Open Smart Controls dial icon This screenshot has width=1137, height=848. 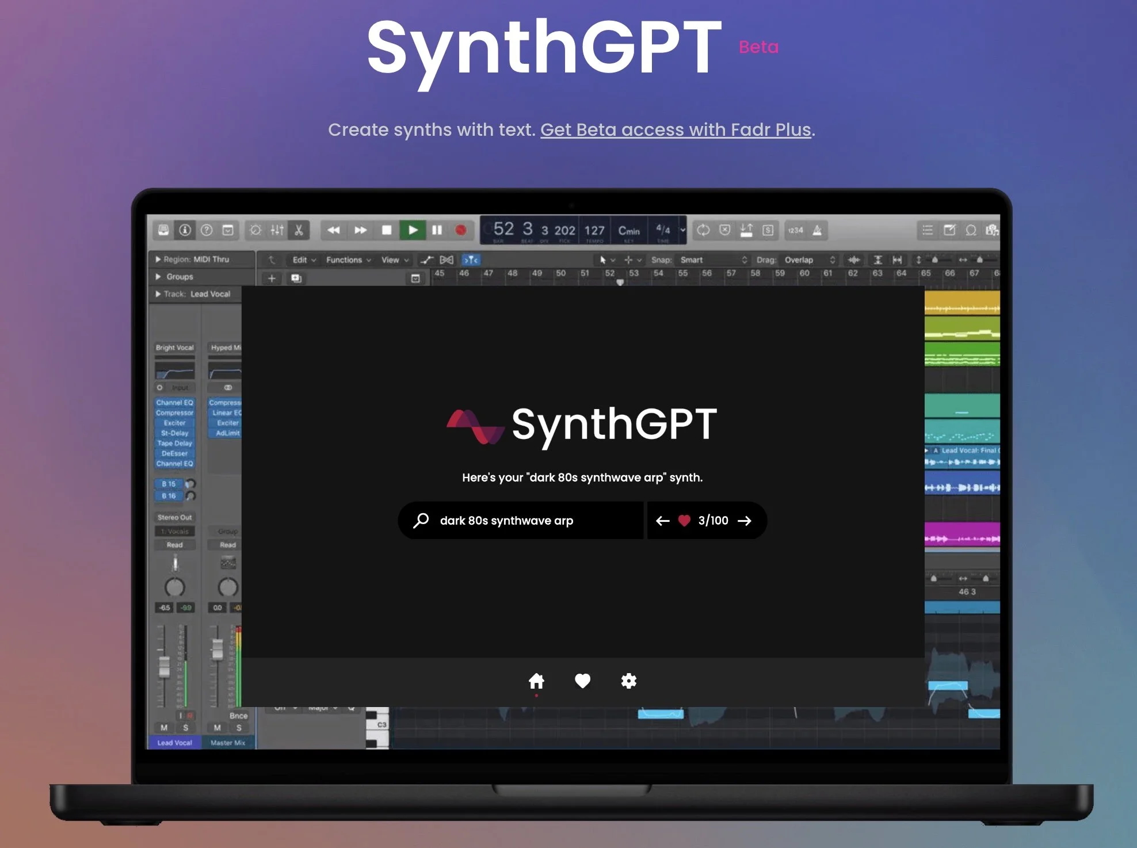tap(255, 230)
